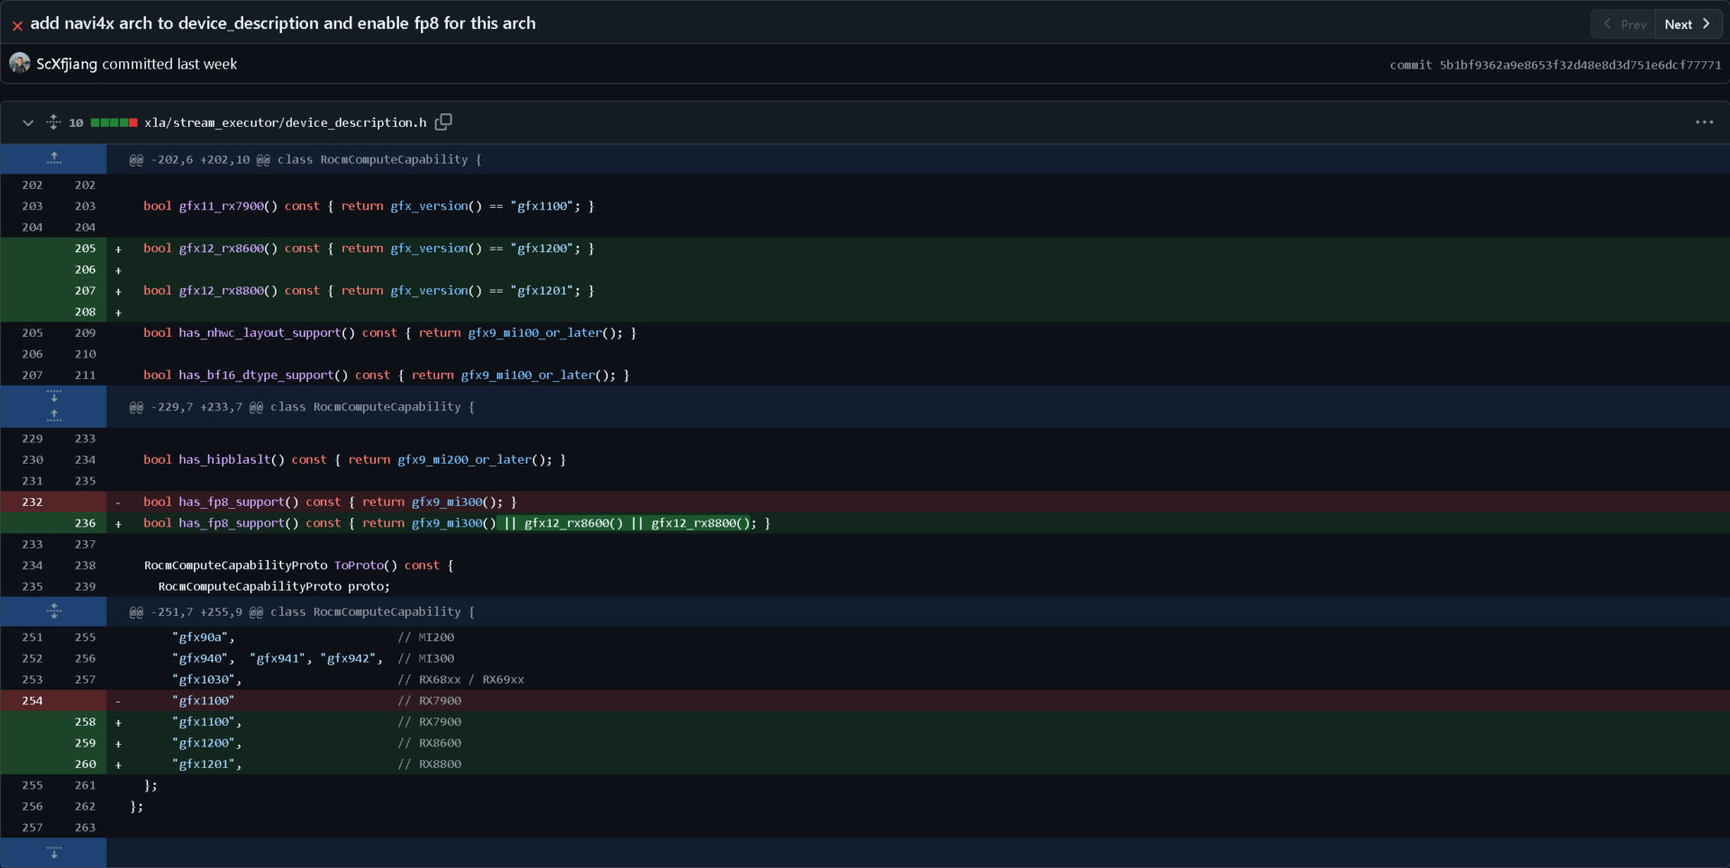Expand down arrow below line 211
This screenshot has width=1730, height=868.
(x=54, y=396)
